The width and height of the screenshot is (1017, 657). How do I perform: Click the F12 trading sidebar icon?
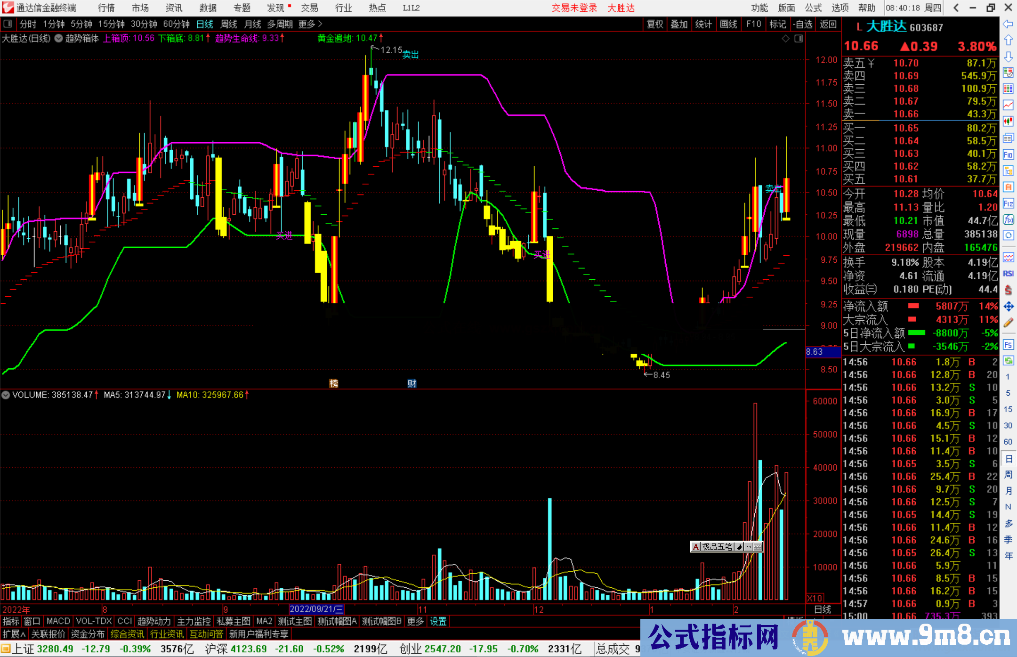[1008, 203]
